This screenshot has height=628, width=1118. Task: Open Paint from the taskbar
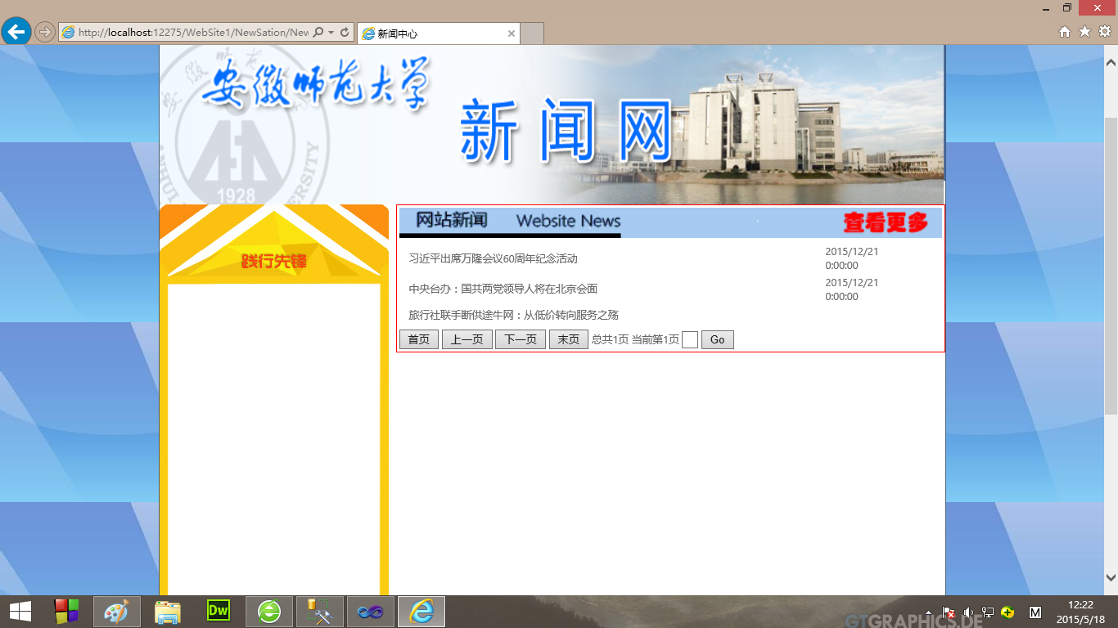pos(117,611)
